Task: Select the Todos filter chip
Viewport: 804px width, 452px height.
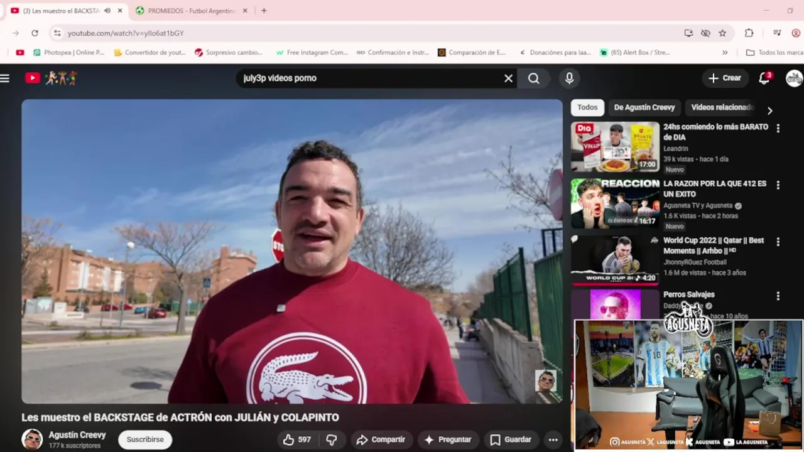Action: coord(587,107)
